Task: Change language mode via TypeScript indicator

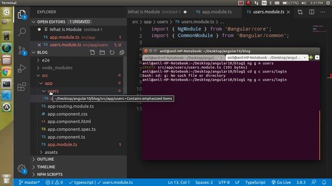Action: click(255, 182)
